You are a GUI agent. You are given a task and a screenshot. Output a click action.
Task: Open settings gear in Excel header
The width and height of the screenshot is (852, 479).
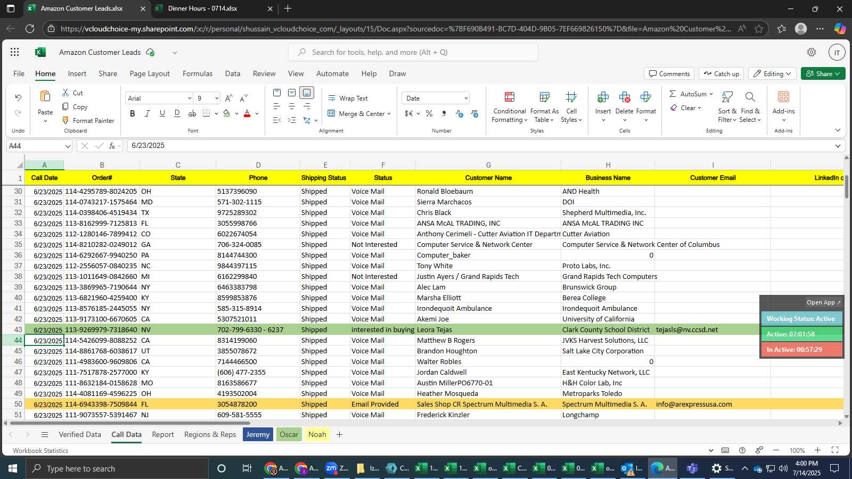(x=812, y=52)
